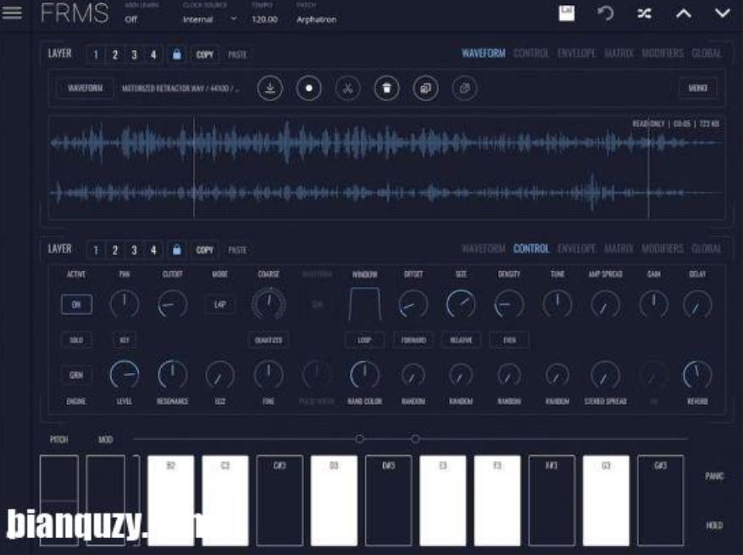Click the export/share waveform icon
The width and height of the screenshot is (743, 555).
tap(464, 88)
